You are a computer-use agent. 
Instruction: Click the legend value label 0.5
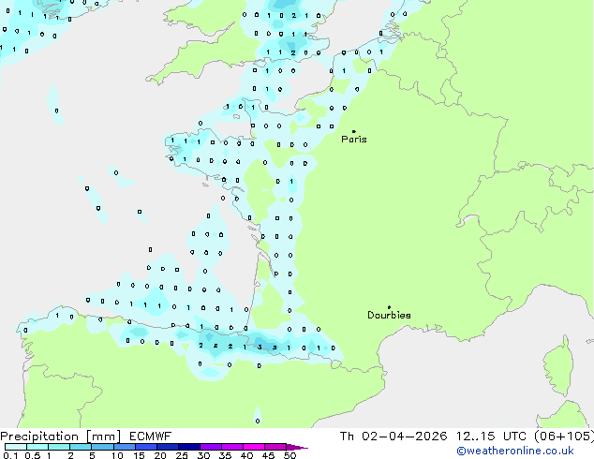[33, 455]
